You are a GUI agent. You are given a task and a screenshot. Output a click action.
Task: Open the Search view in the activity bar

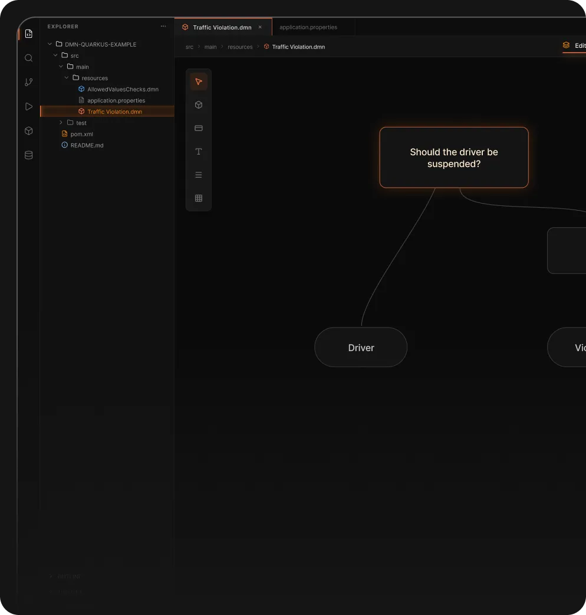click(x=28, y=58)
